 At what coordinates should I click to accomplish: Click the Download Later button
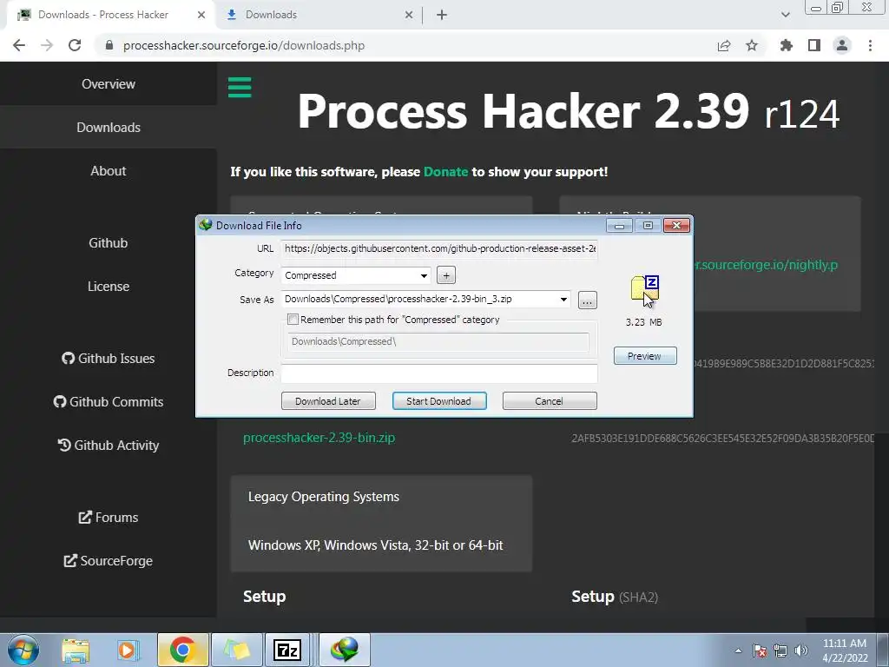tap(328, 401)
